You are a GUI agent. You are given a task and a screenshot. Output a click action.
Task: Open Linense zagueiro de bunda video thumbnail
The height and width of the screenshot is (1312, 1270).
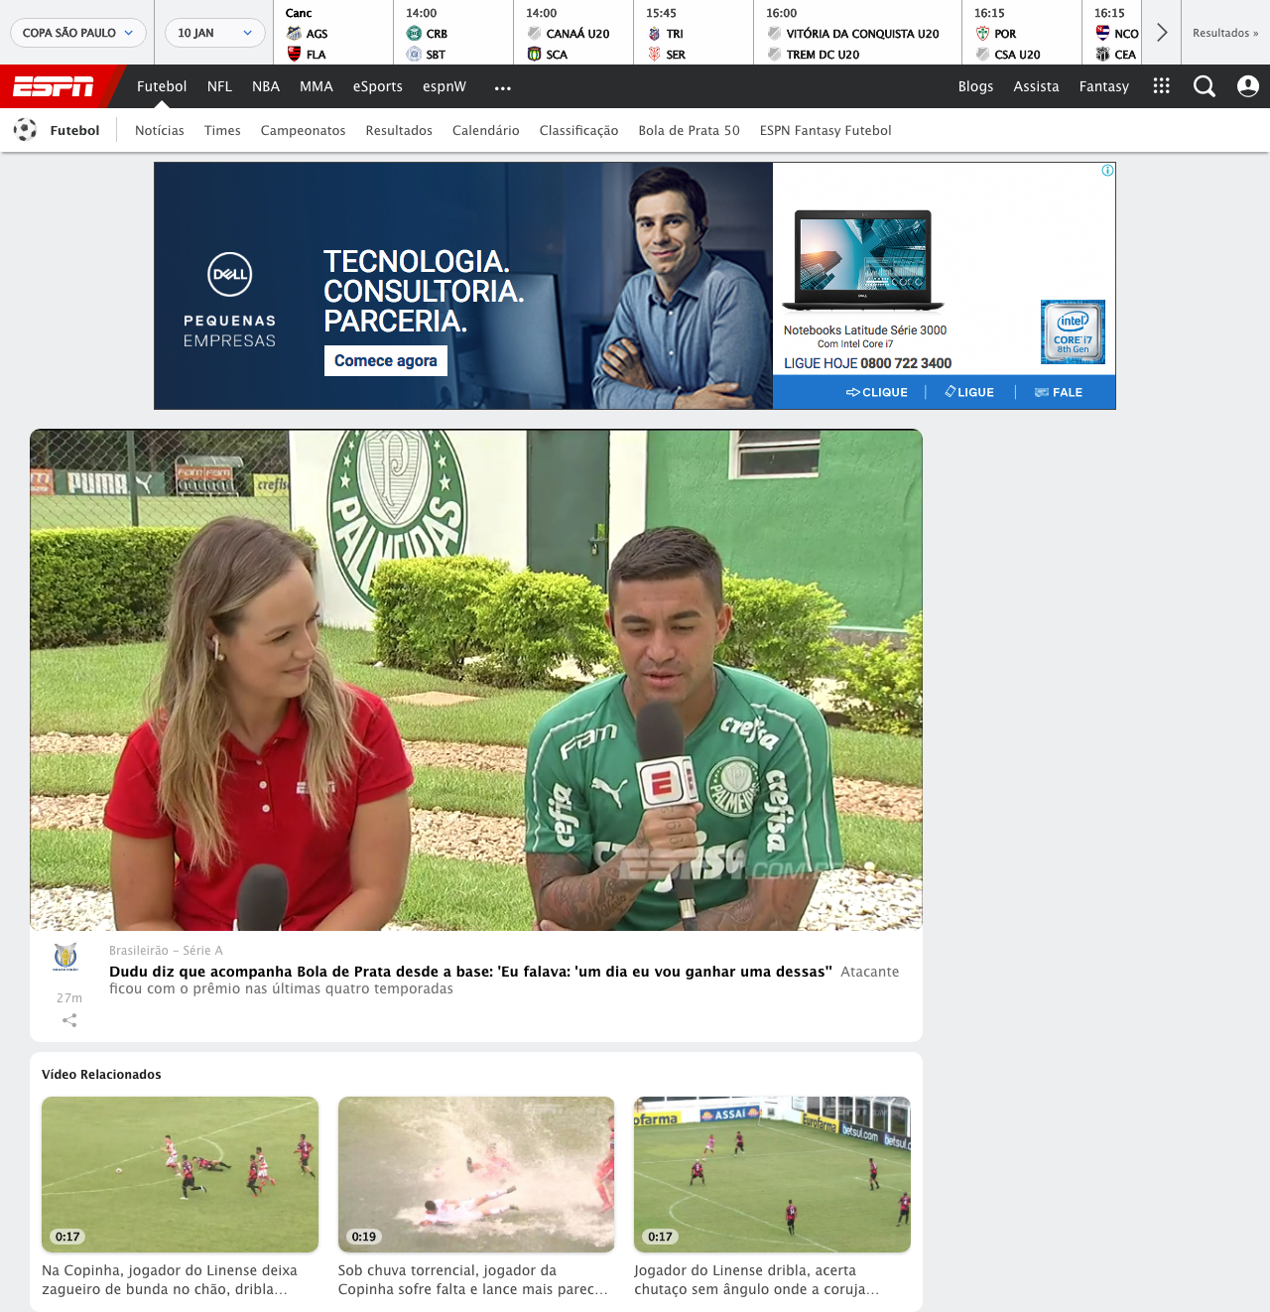pyautogui.click(x=180, y=1174)
